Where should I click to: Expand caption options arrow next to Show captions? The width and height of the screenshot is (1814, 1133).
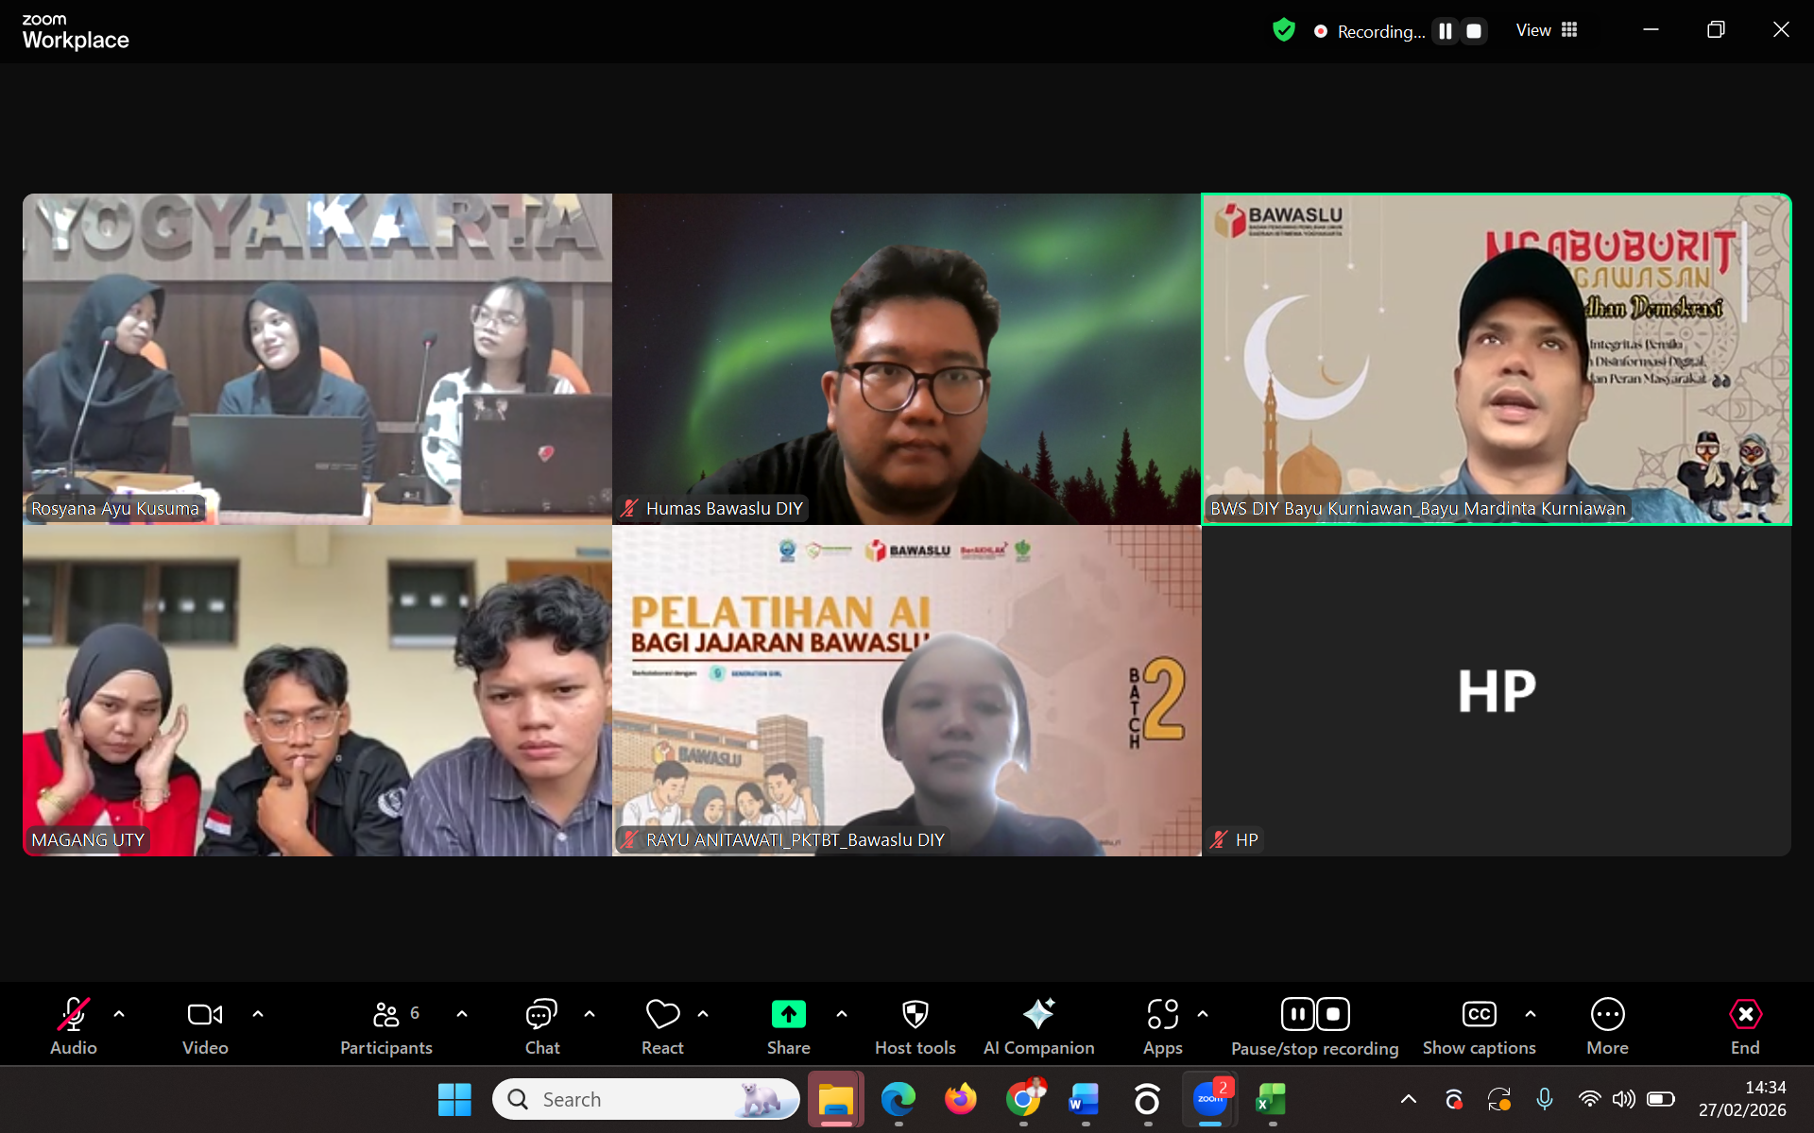[x=1531, y=1014]
